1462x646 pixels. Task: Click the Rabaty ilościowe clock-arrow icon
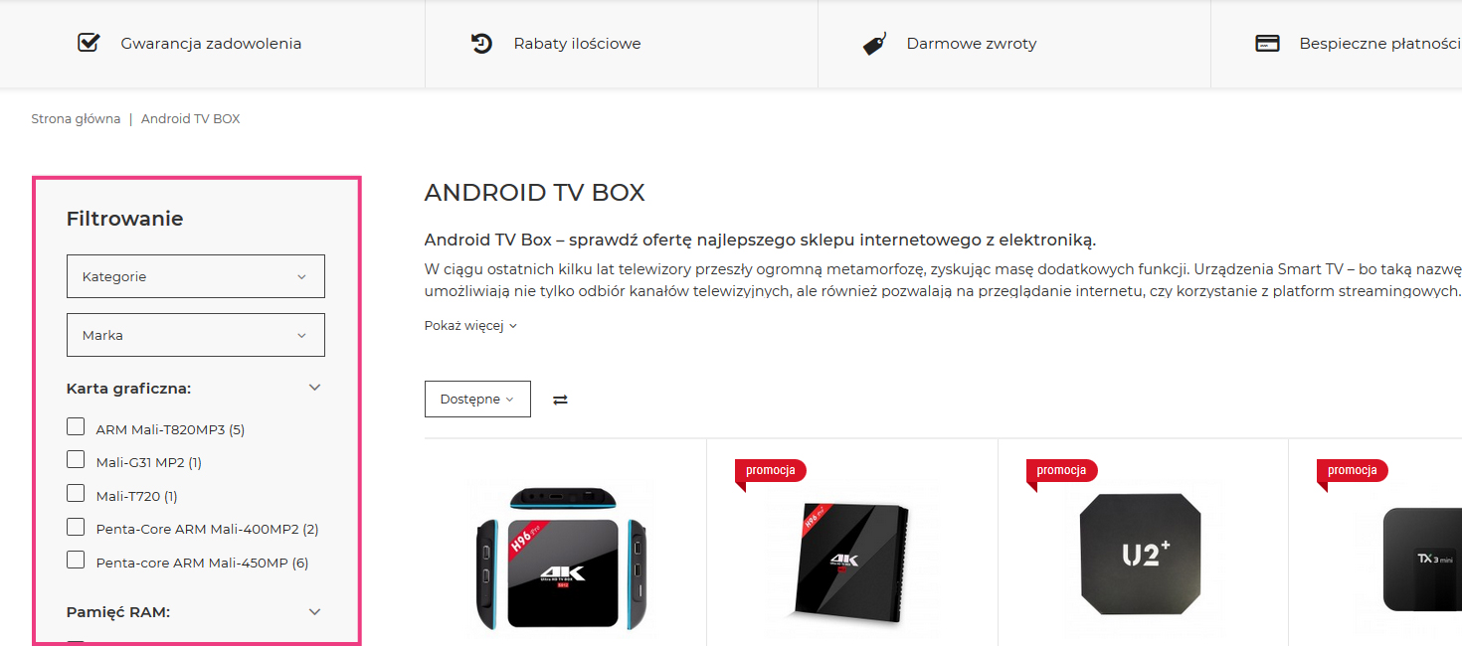[481, 43]
